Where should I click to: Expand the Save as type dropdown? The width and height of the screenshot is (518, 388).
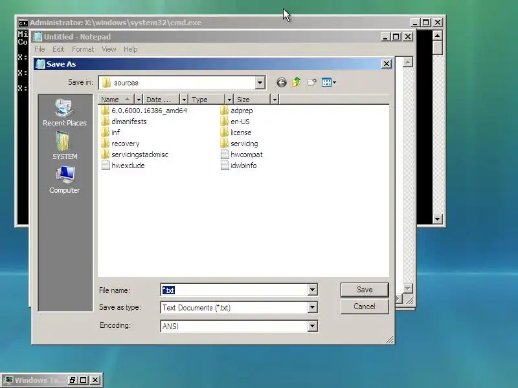312,308
